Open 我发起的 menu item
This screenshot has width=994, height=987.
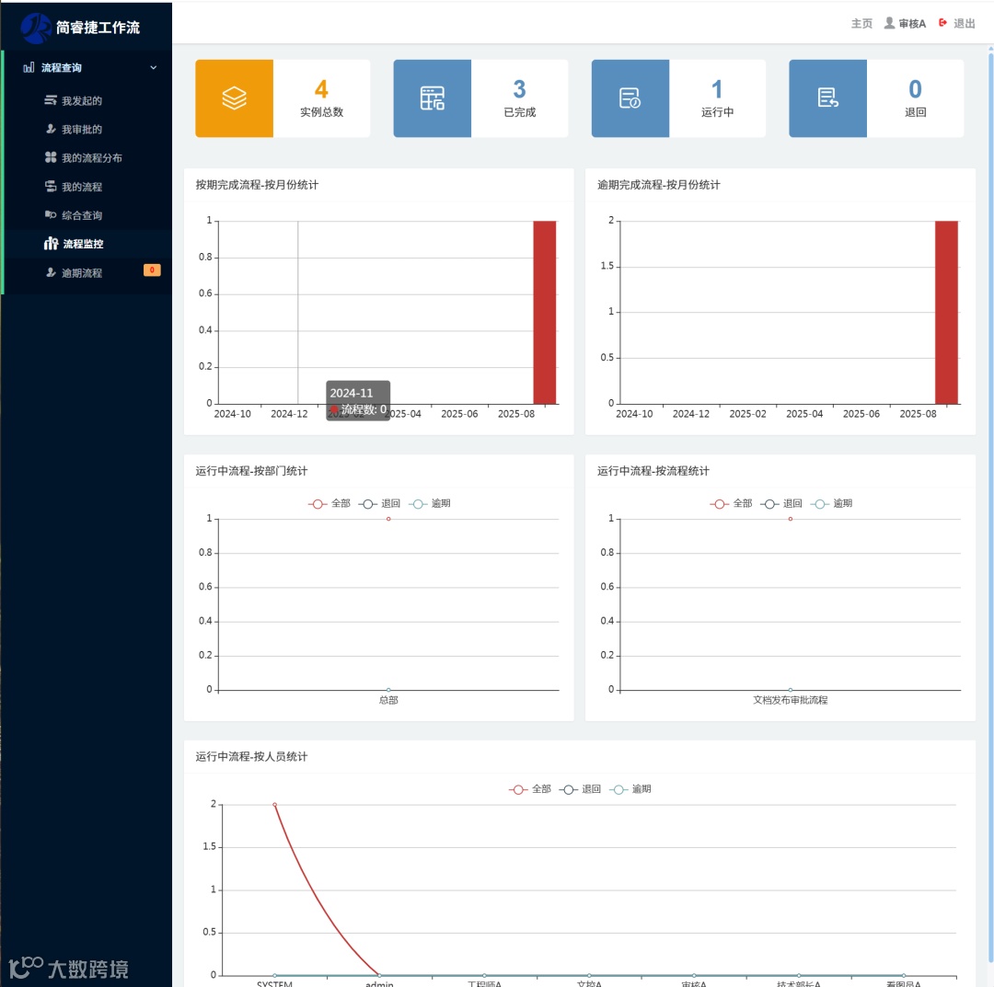pos(82,101)
